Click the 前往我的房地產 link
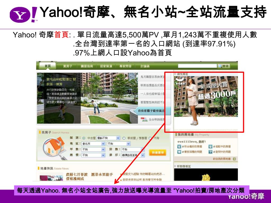 pos(222,159)
